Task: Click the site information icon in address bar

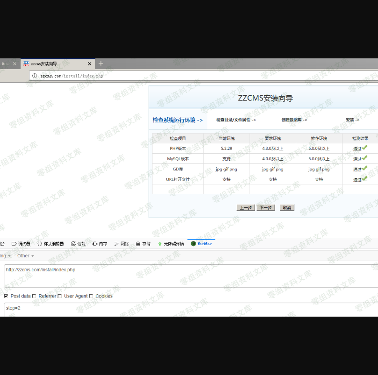Action: [35, 76]
